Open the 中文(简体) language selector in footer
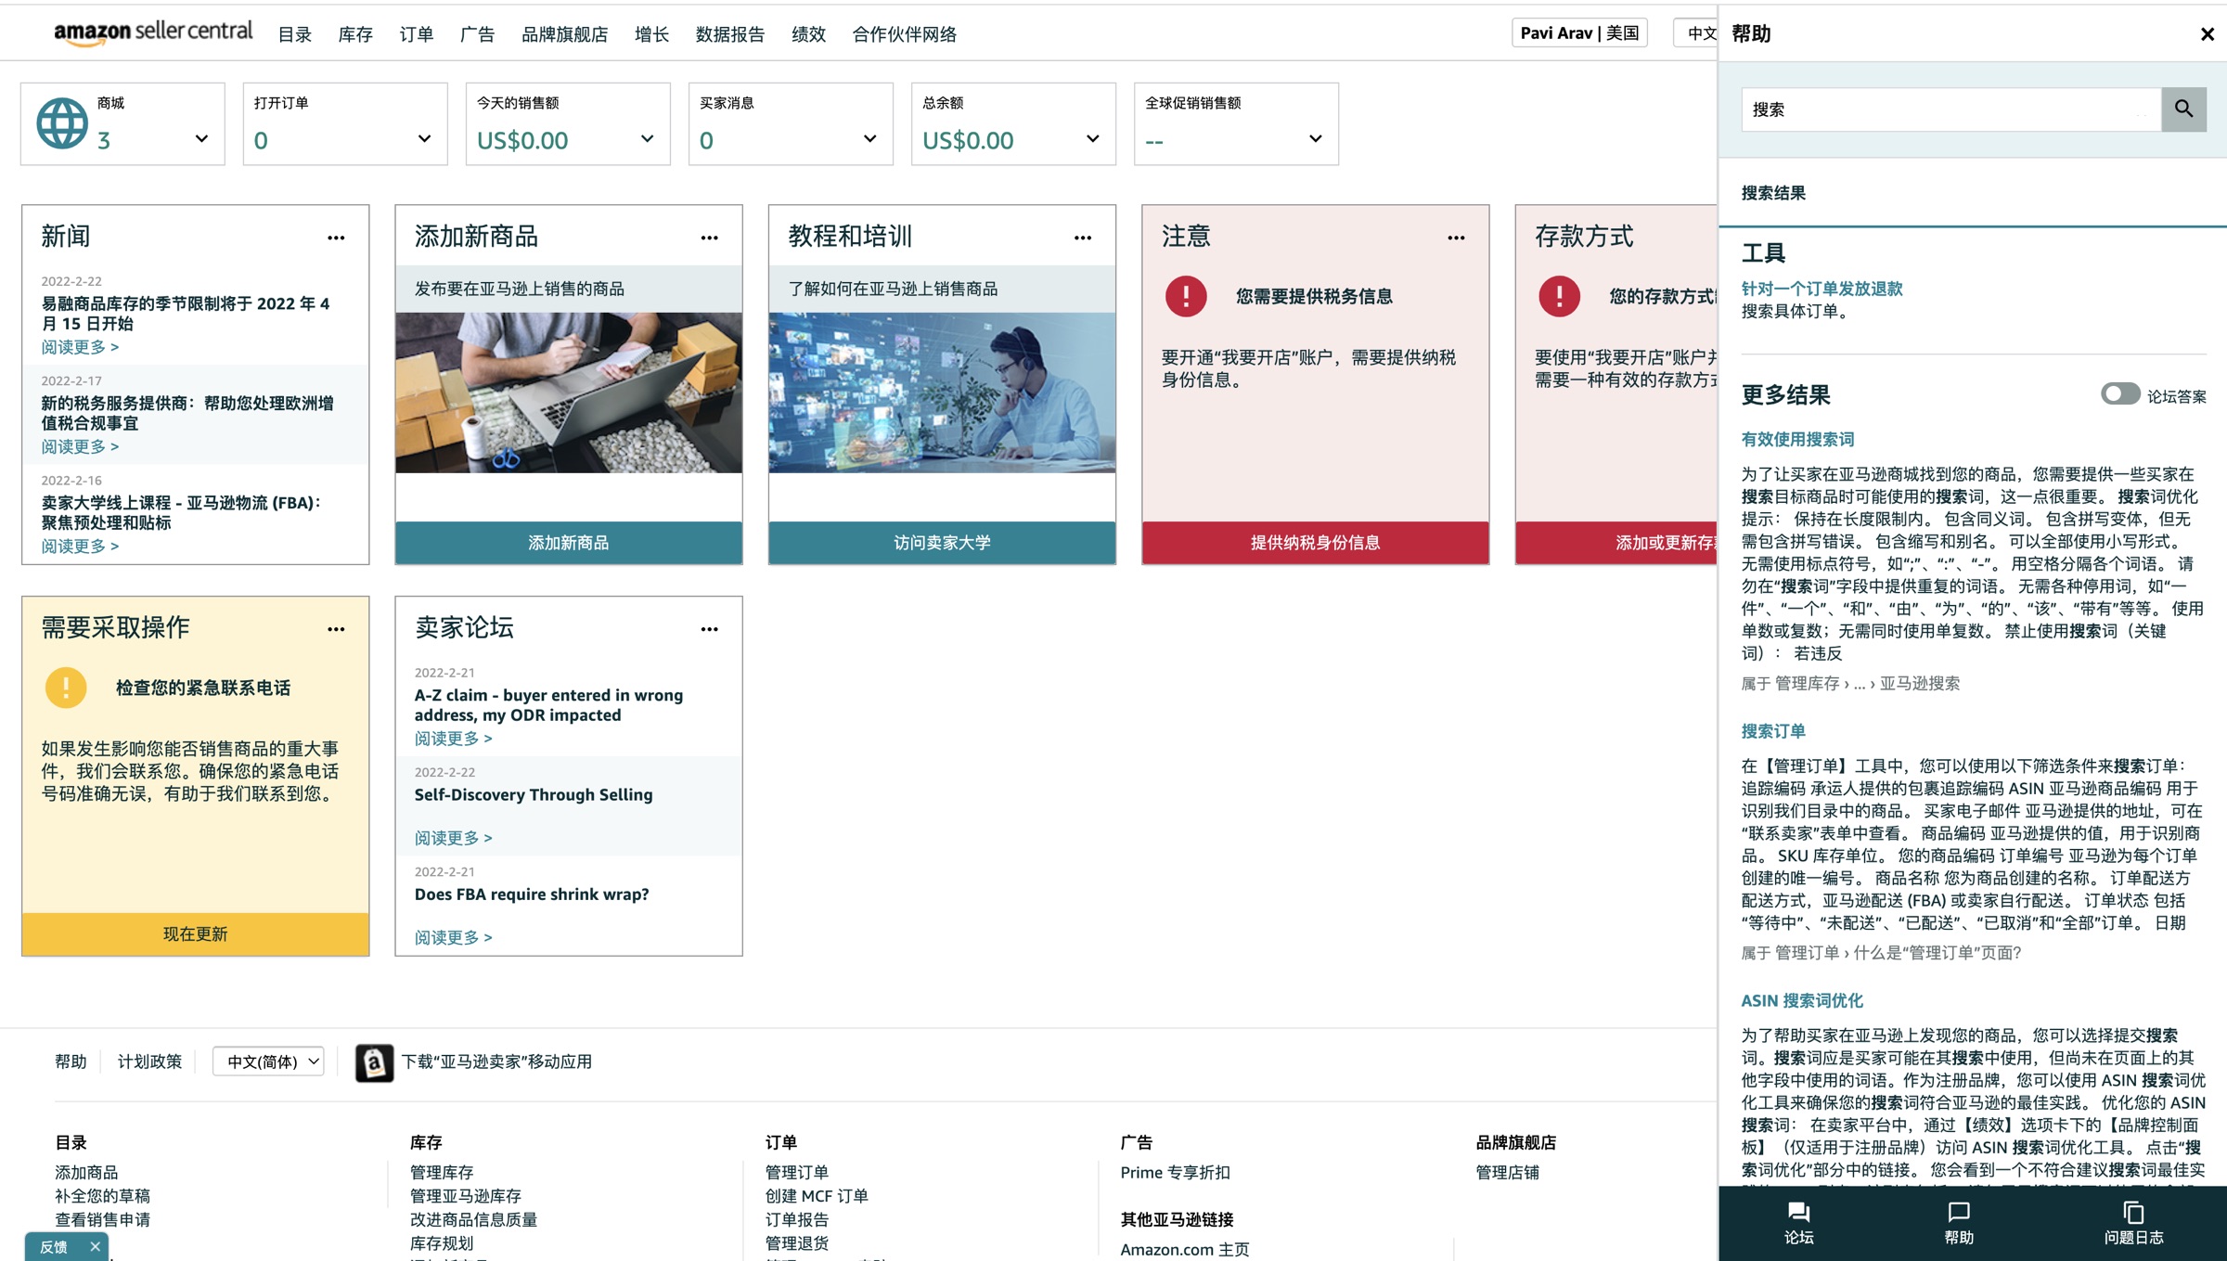Viewport: 2227px width, 1261px height. [268, 1061]
